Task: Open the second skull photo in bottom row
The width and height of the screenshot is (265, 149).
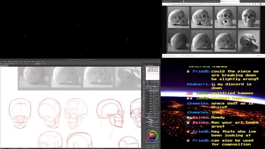Action: coord(202,41)
